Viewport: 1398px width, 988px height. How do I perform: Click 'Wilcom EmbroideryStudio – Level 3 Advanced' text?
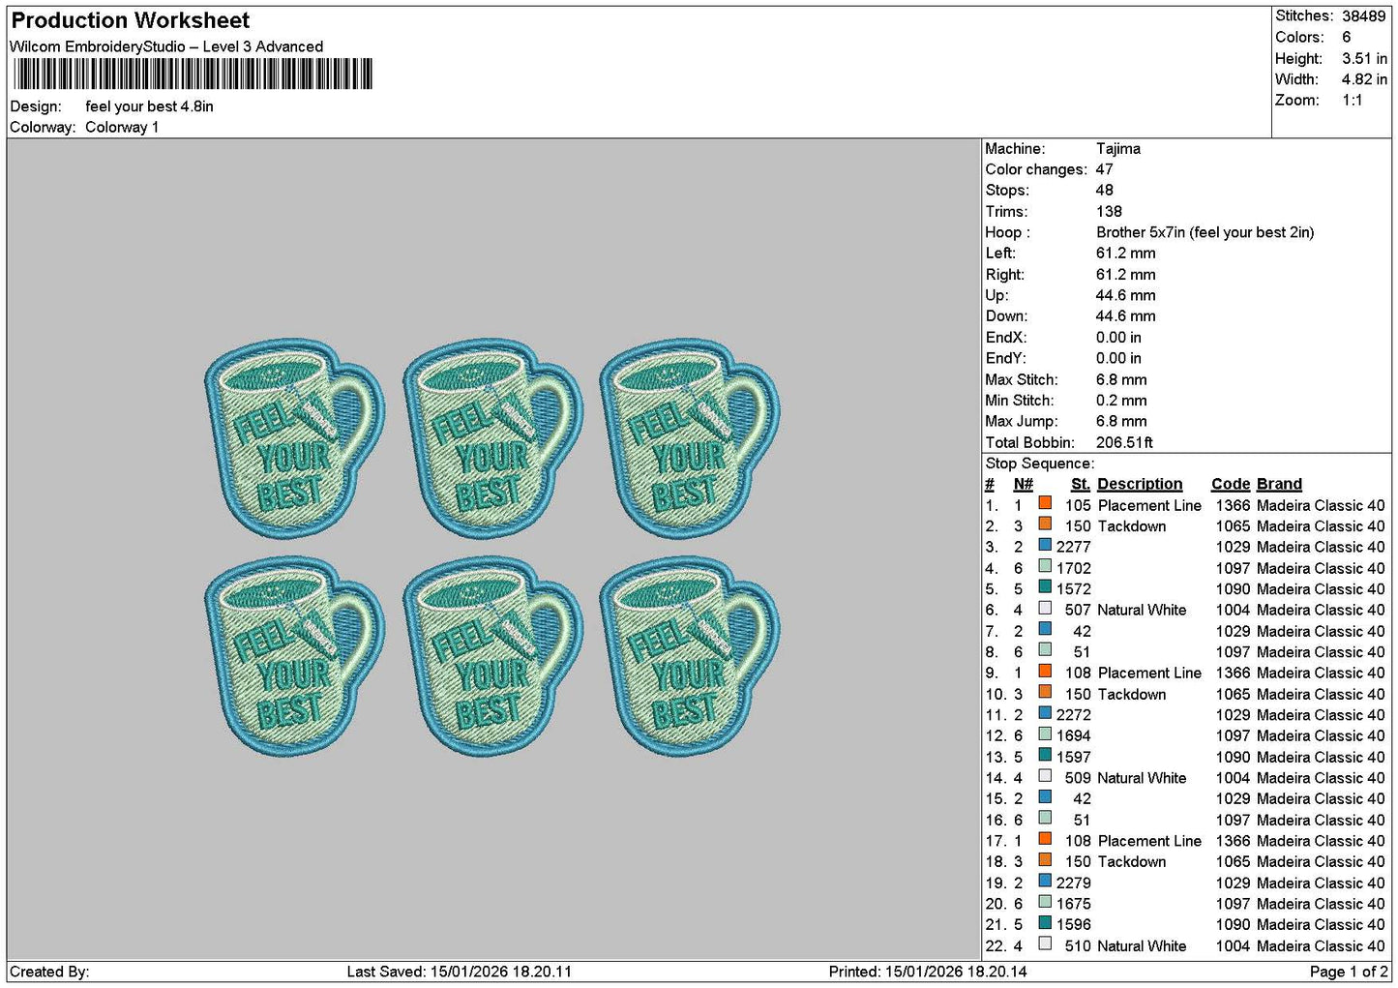(166, 46)
